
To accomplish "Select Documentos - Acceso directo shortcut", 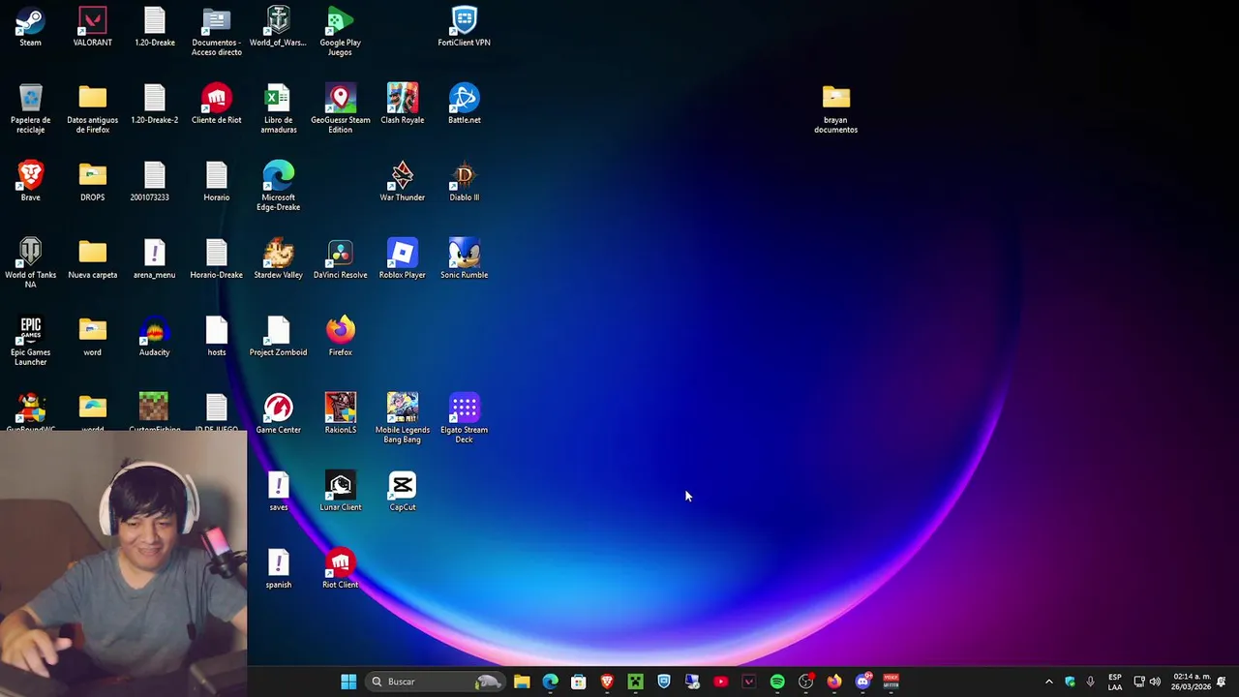I will point(217,31).
